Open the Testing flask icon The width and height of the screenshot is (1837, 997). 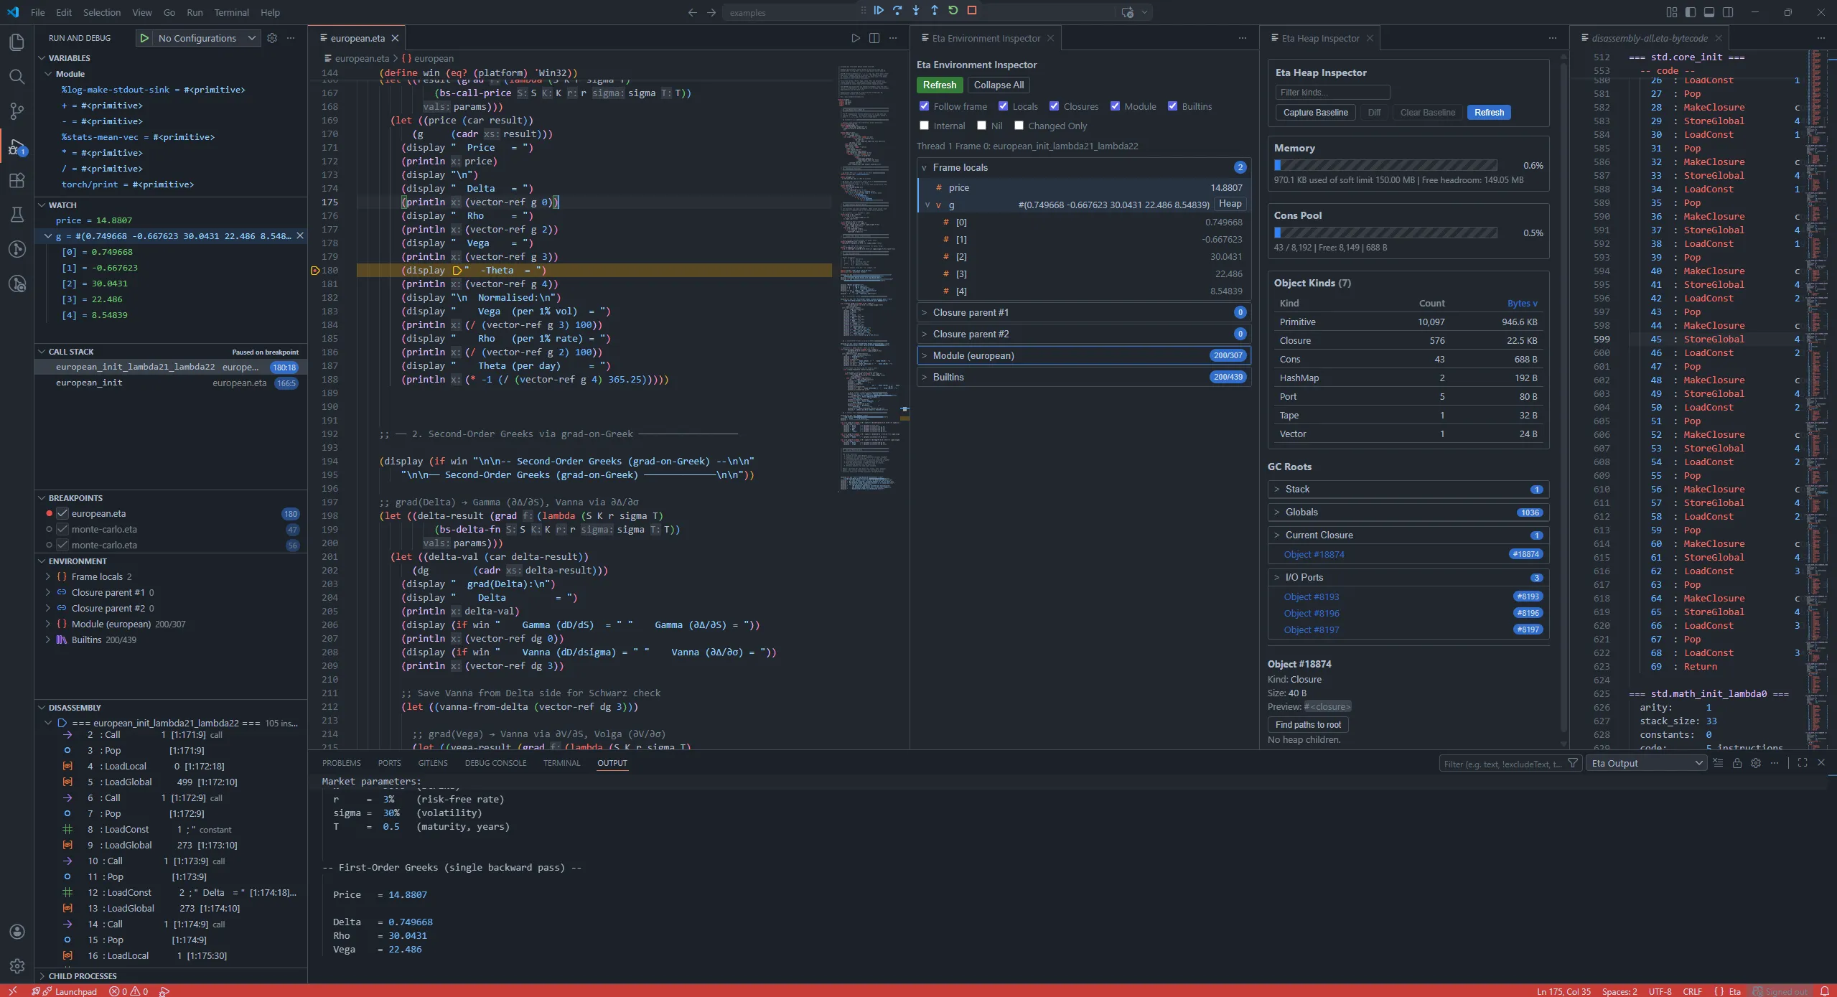pos(17,215)
